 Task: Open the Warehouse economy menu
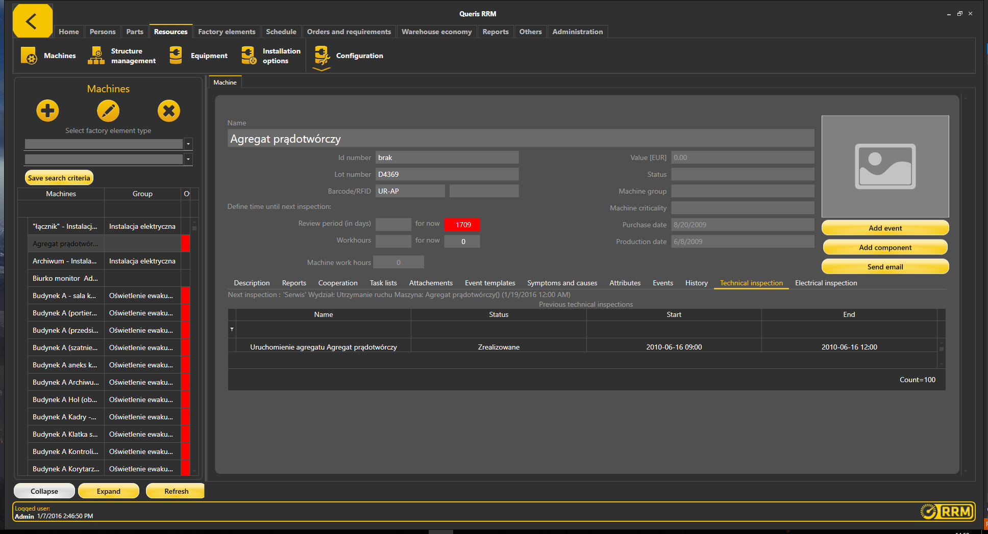point(436,32)
